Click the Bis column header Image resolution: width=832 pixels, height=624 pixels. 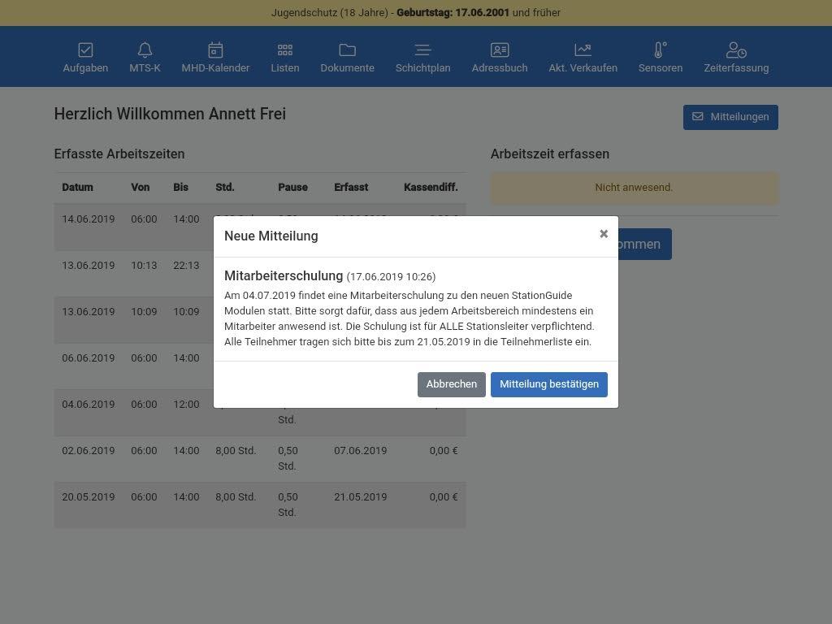(180, 188)
